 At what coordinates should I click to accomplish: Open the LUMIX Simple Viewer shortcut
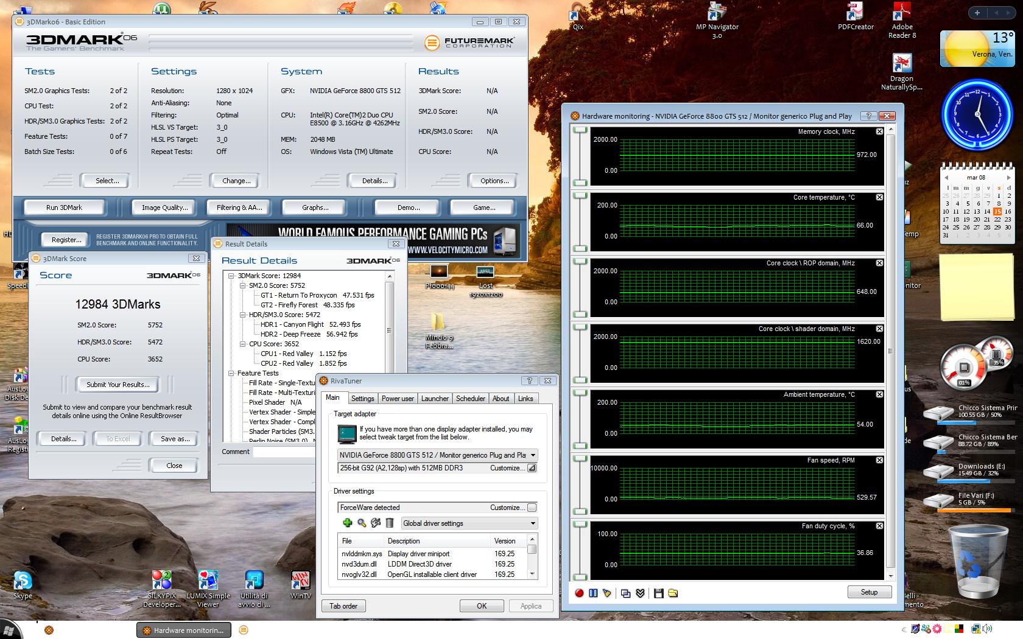pyautogui.click(x=208, y=589)
